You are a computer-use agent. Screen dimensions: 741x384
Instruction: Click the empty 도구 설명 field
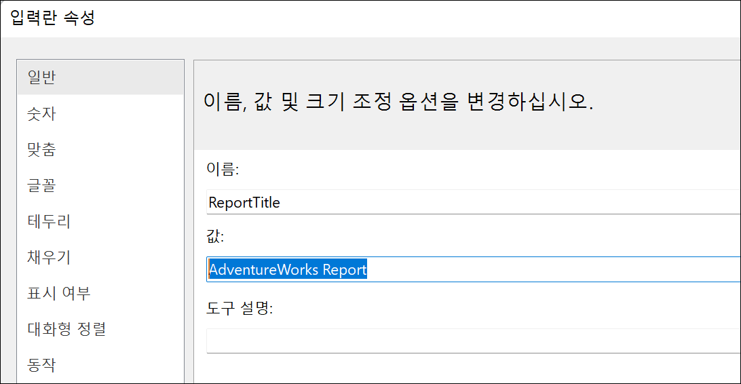coord(474,341)
